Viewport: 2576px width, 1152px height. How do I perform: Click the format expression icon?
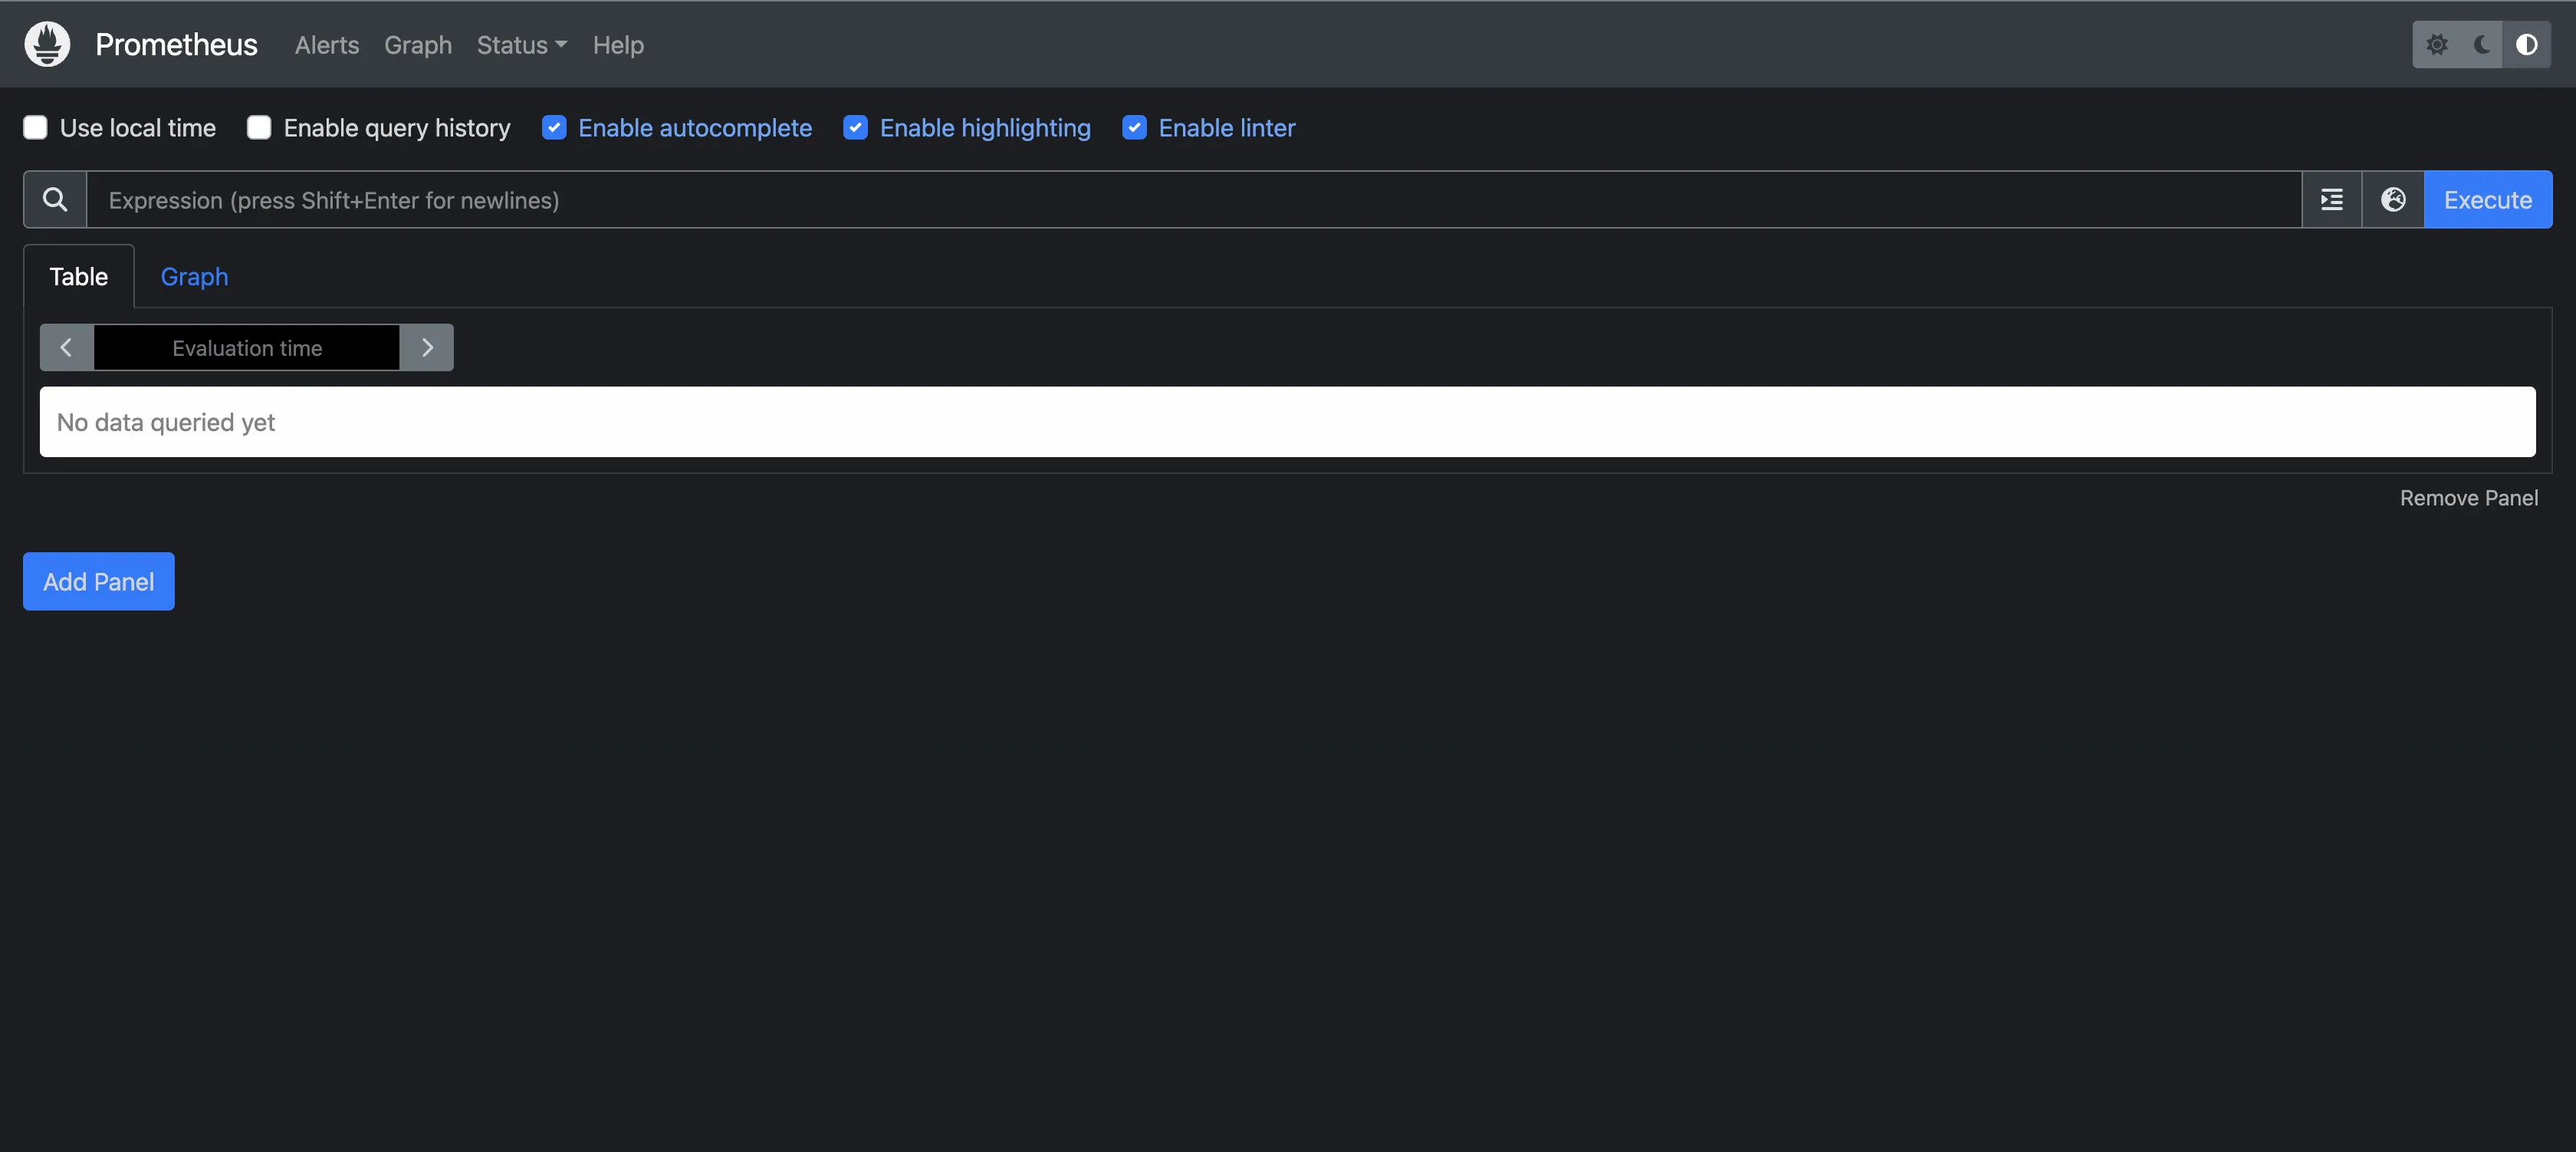[2332, 200]
